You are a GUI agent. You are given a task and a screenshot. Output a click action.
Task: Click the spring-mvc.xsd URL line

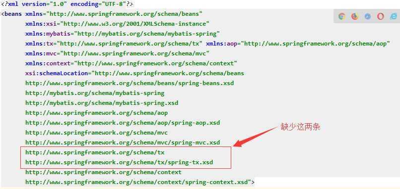(123, 142)
